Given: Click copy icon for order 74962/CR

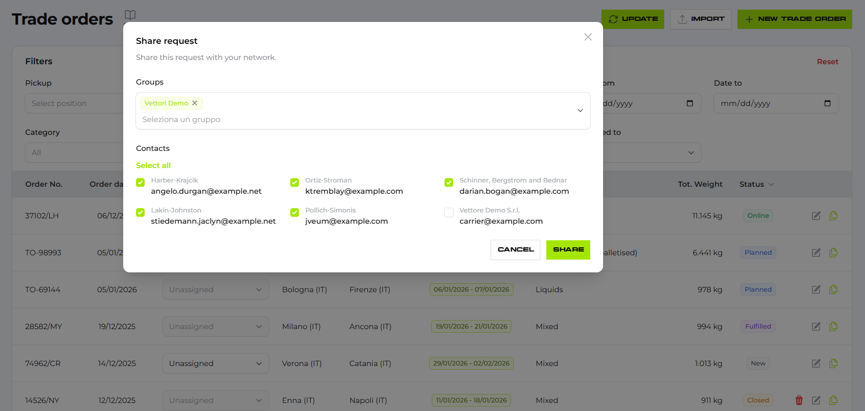Looking at the screenshot, I should point(833,363).
